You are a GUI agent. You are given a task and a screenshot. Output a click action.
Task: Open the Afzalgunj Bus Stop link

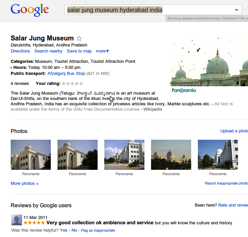tap(66, 74)
